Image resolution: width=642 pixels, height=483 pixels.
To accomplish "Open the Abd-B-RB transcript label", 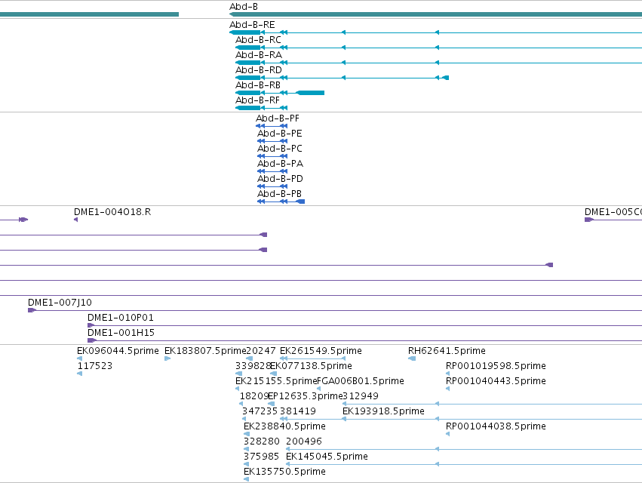I will (x=257, y=85).
